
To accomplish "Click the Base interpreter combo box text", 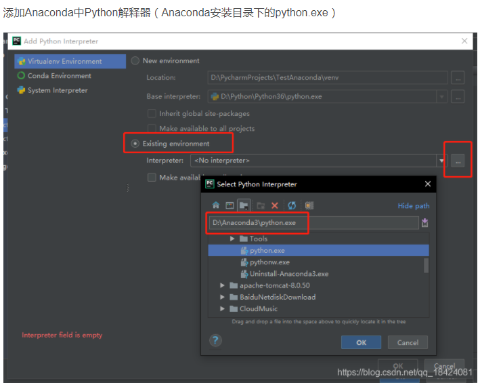I will coord(271,96).
